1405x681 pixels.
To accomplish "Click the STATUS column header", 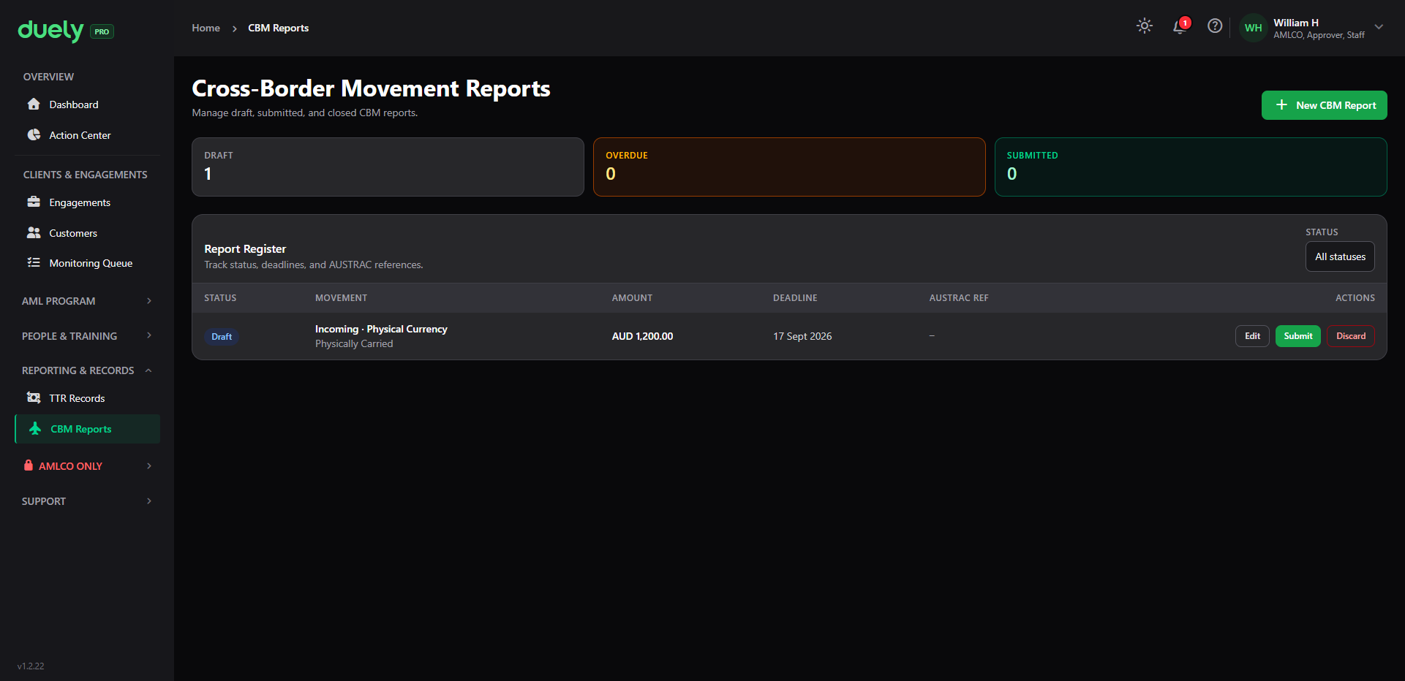I will pos(220,298).
